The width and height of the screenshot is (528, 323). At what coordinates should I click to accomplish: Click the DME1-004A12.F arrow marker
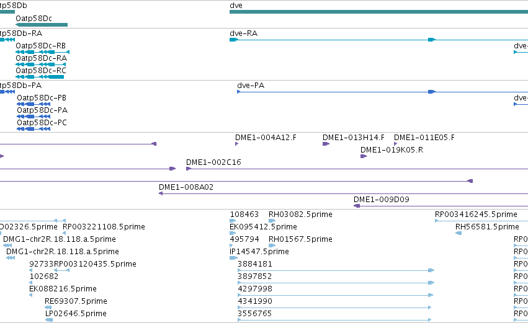pos(237,144)
